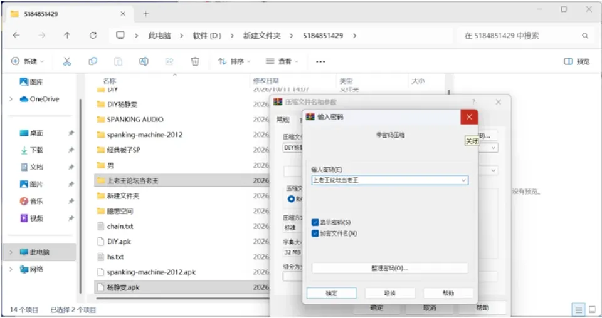Click 帮助 in the password dialog
This screenshot has height=318, width=602.
coord(448,293)
